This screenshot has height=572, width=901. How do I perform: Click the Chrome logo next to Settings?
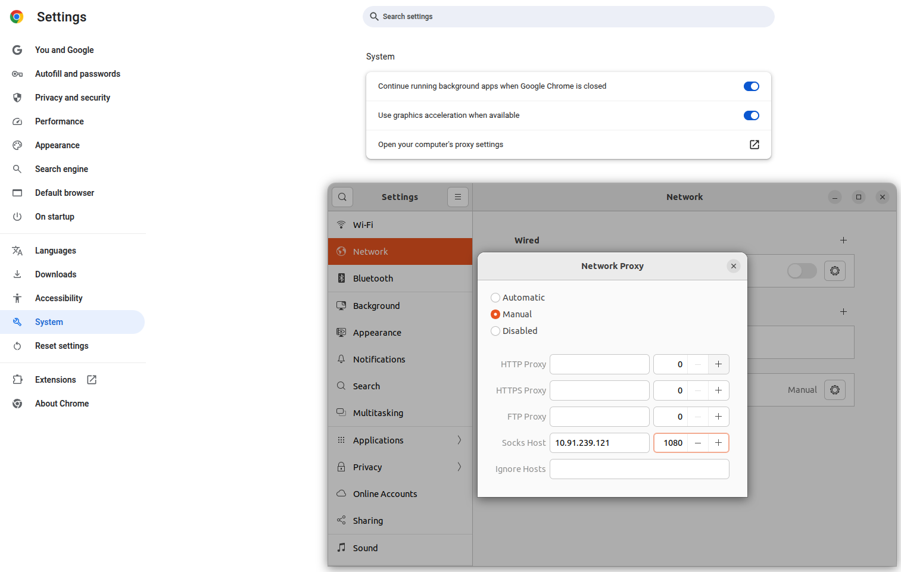coord(17,17)
